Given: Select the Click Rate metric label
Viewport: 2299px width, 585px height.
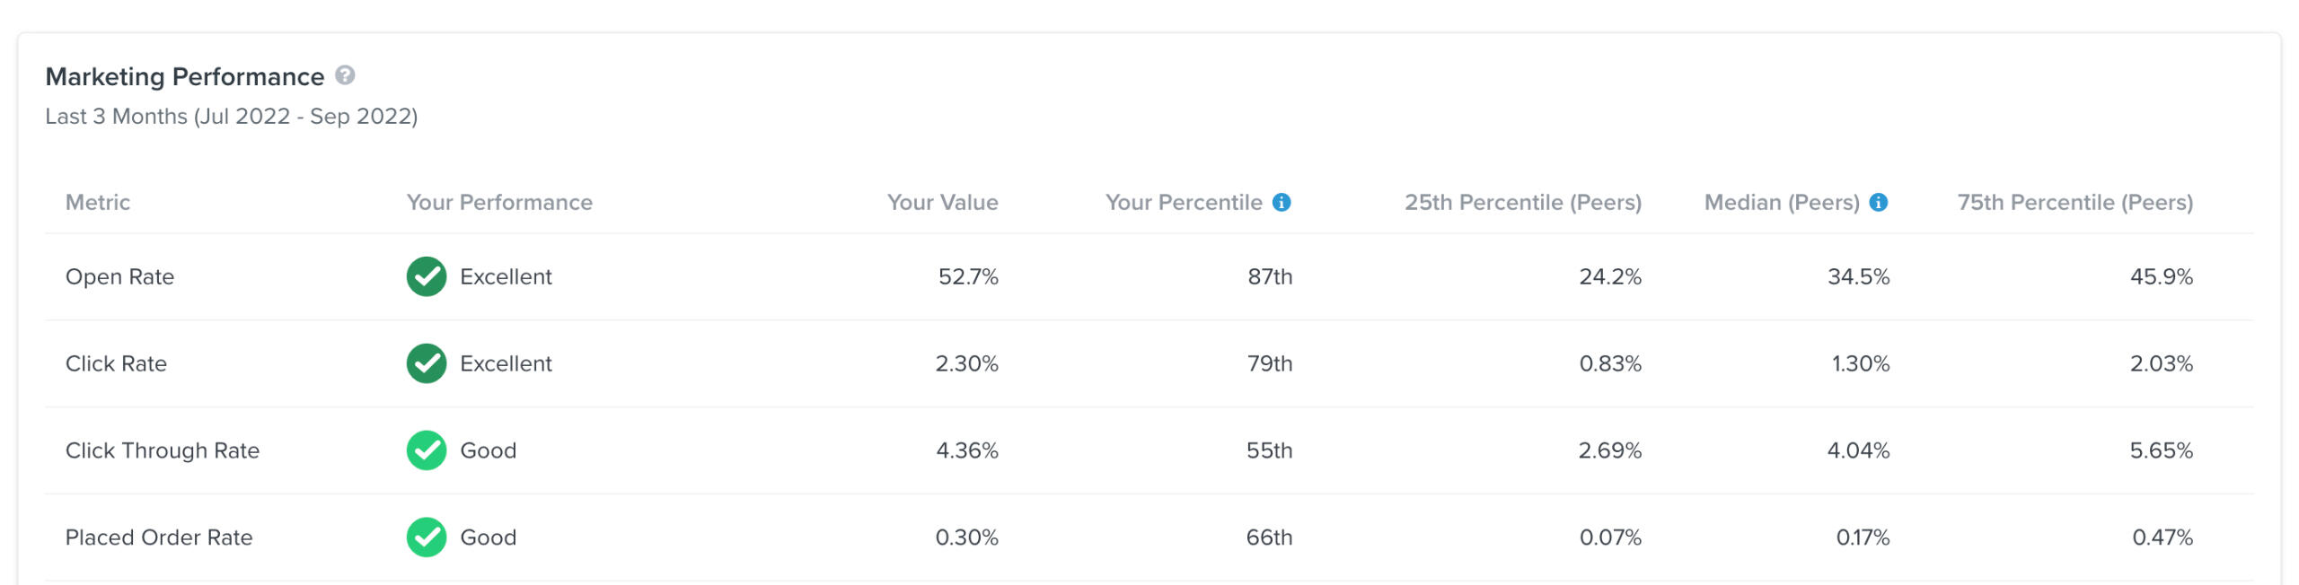Looking at the screenshot, I should pyautogui.click(x=116, y=363).
